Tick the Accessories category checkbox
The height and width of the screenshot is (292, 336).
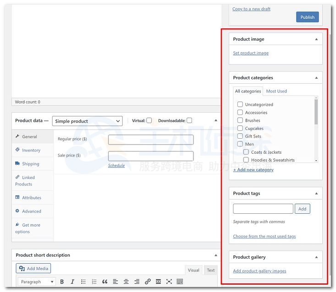(x=240, y=112)
